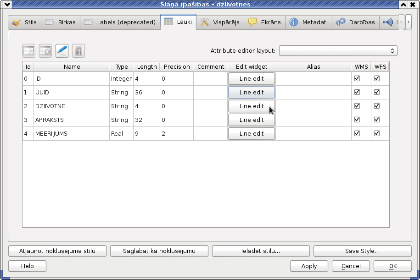Open Labels (deprecated) tab
The image size is (420, 280).
120,22
